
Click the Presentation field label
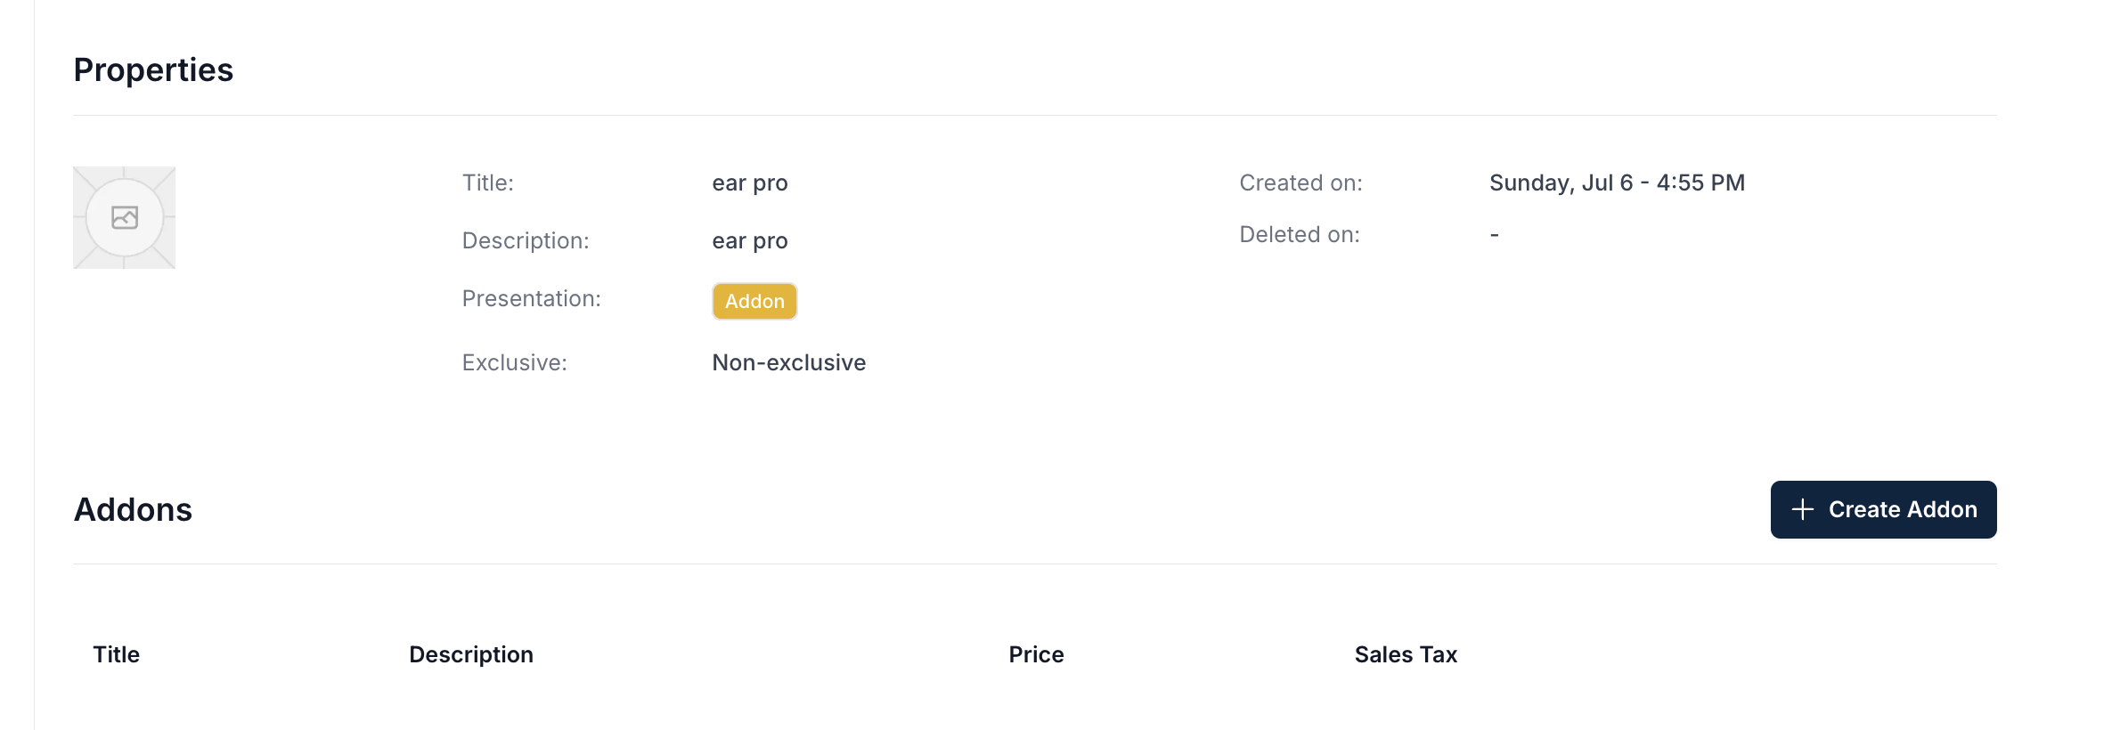click(x=532, y=298)
